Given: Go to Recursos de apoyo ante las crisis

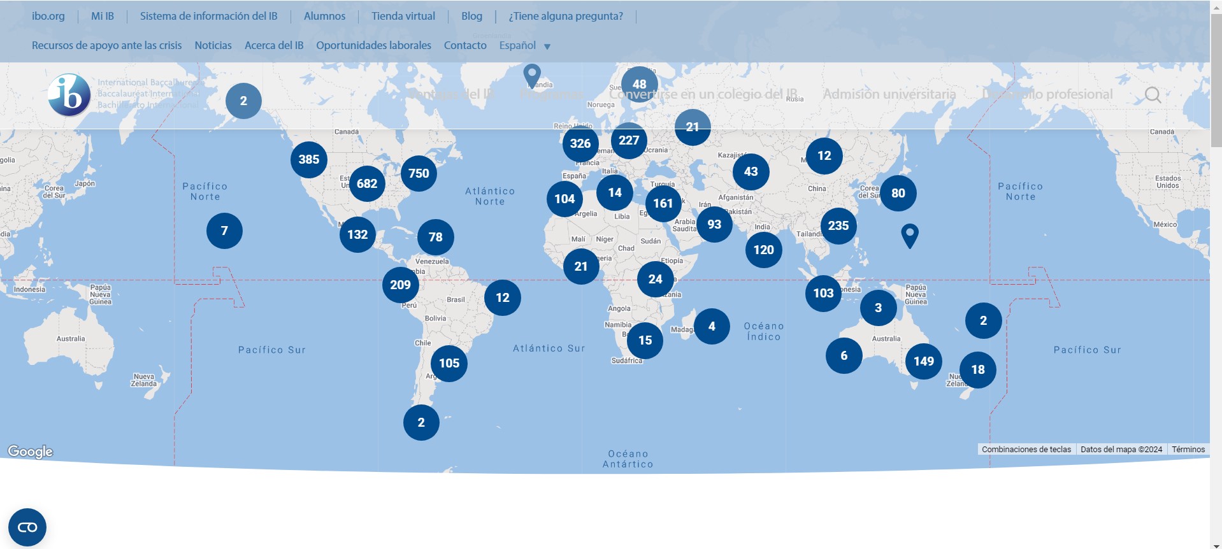Looking at the screenshot, I should 106,45.
